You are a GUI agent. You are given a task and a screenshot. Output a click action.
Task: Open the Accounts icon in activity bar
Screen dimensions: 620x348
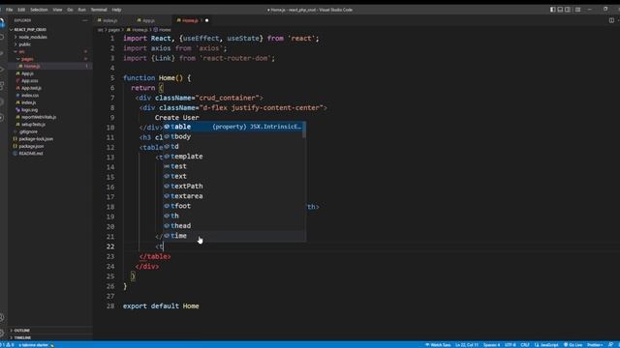[x=2, y=318]
